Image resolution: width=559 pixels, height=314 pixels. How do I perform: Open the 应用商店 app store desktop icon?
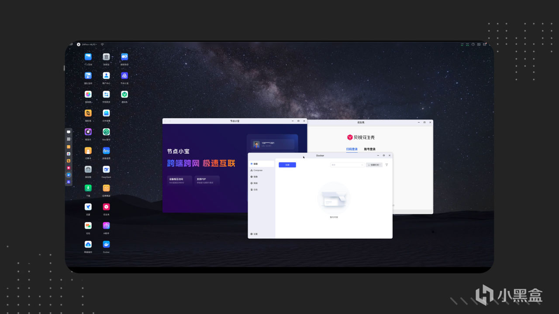tap(106, 188)
